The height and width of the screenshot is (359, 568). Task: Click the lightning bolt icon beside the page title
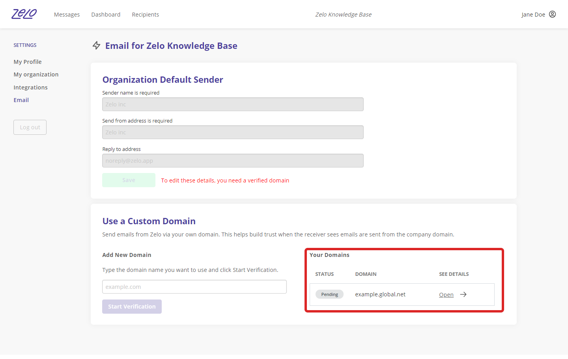[96, 45]
